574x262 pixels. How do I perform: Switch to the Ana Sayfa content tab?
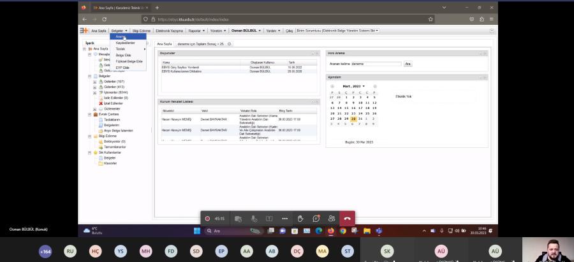pos(165,44)
